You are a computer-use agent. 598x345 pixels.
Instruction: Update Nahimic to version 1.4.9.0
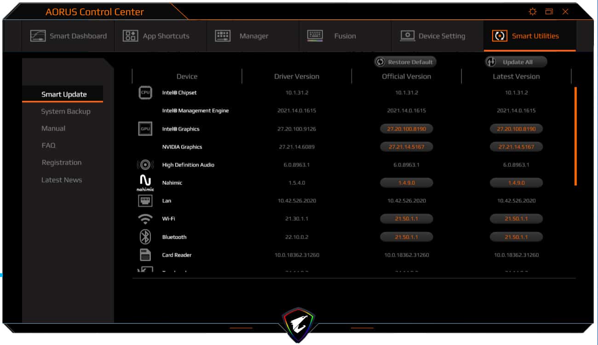pos(516,183)
